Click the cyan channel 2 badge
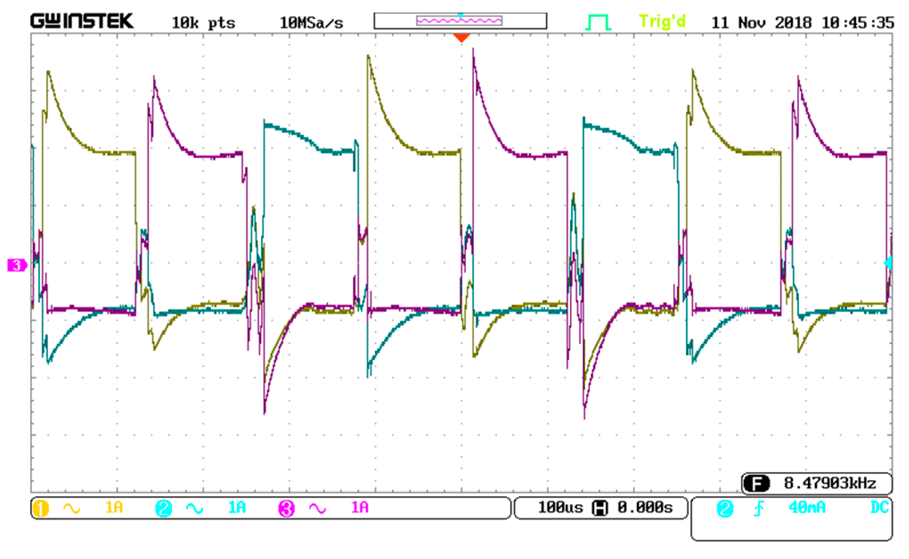This screenshot has height=559, width=909. (x=163, y=508)
